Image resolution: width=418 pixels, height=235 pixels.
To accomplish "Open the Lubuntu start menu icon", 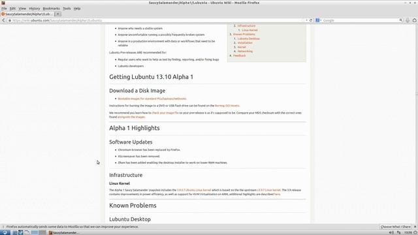I will pyautogui.click(x=5, y=232).
